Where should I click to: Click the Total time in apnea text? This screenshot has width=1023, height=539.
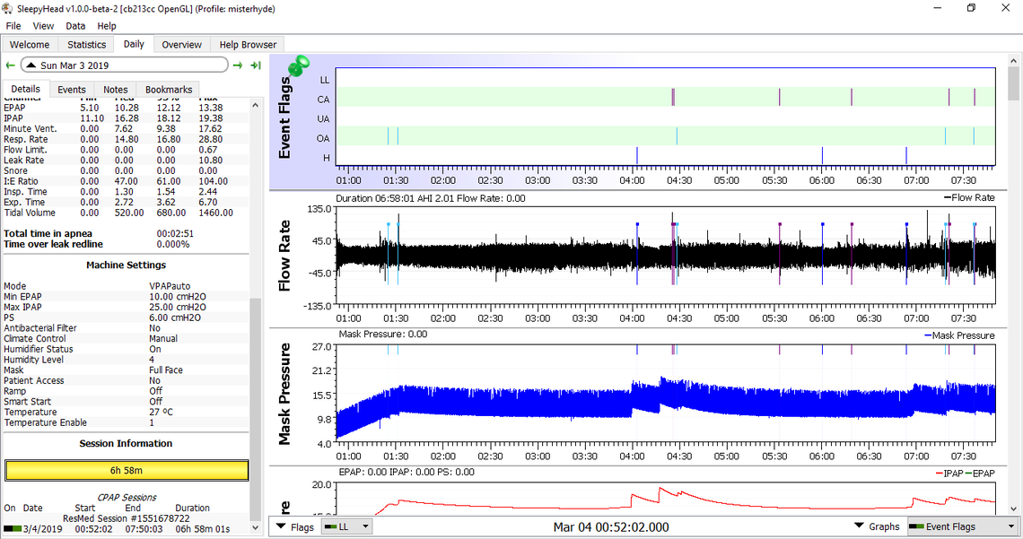click(x=48, y=233)
